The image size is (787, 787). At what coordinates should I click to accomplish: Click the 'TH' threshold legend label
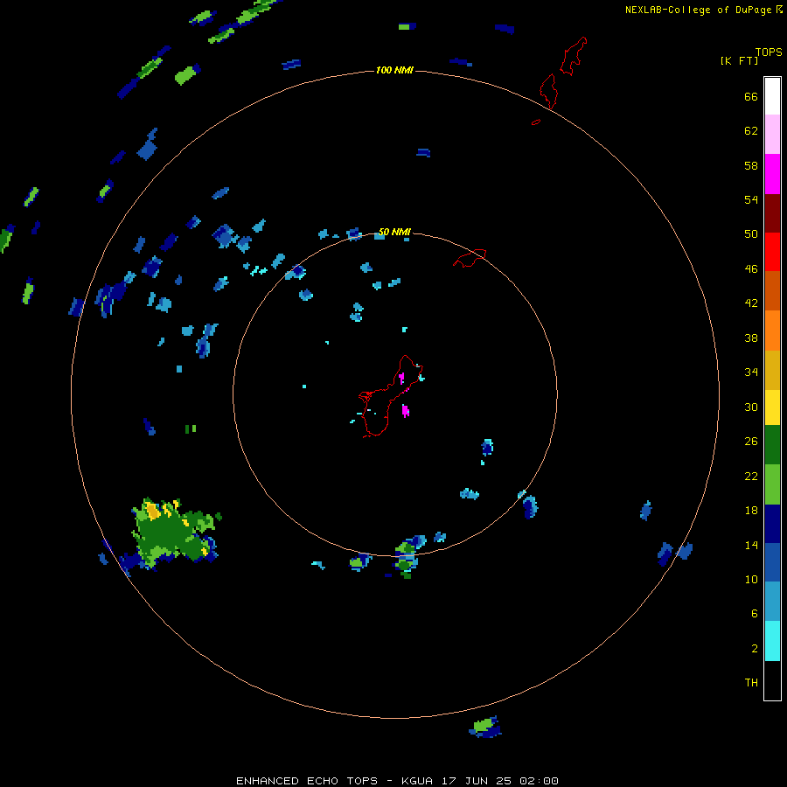click(751, 683)
